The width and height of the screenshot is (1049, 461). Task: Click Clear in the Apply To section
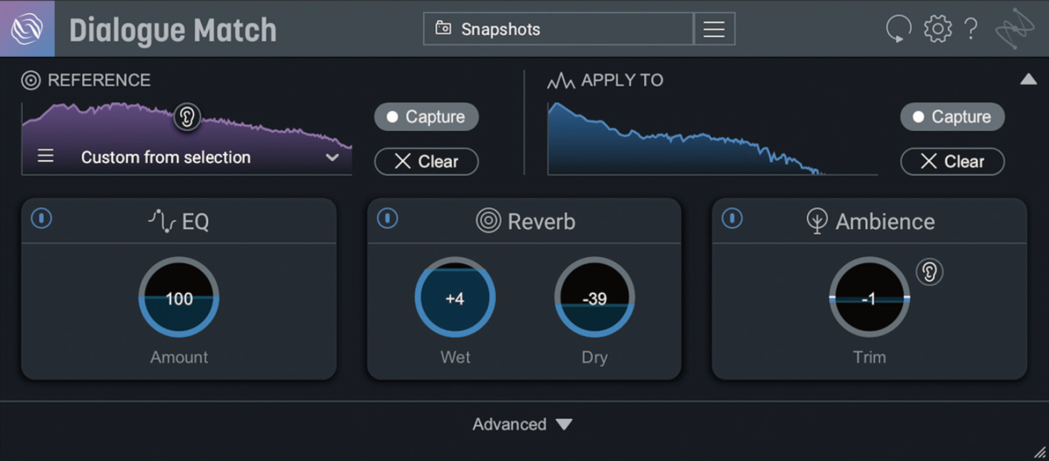point(952,162)
